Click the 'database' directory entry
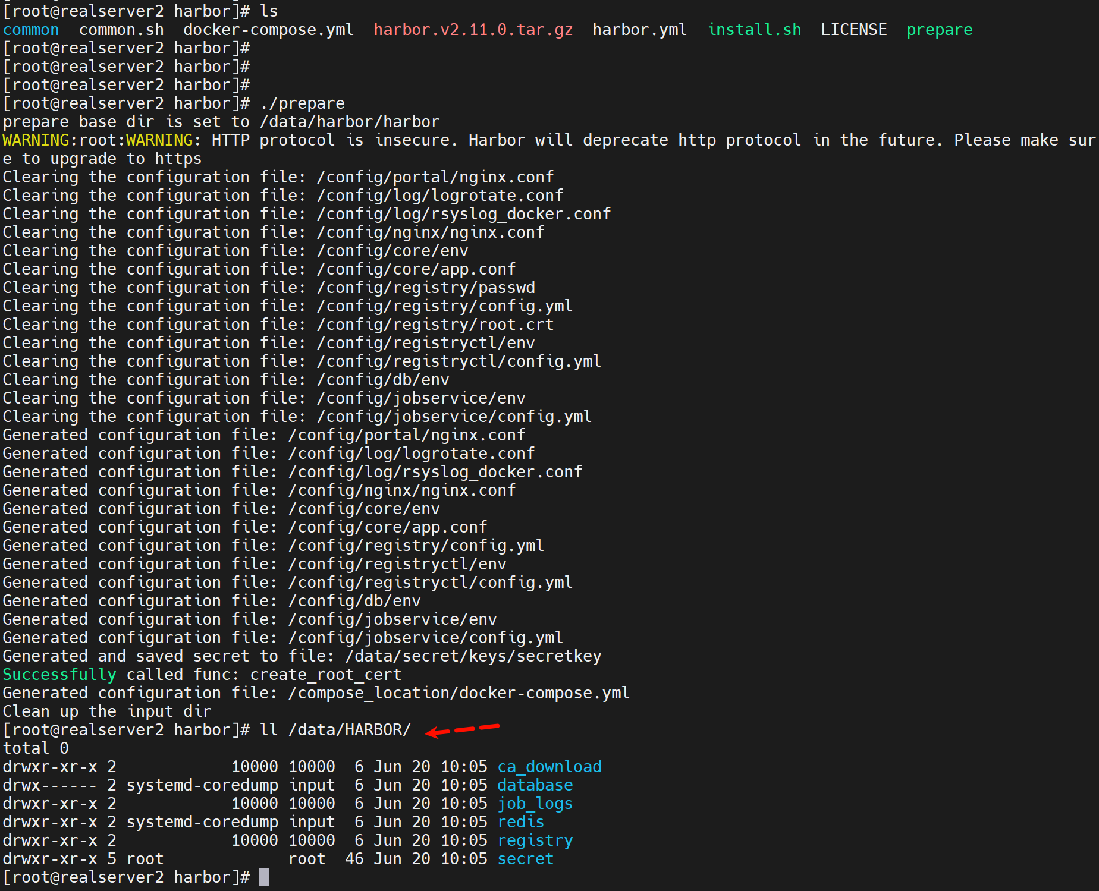 (x=535, y=785)
